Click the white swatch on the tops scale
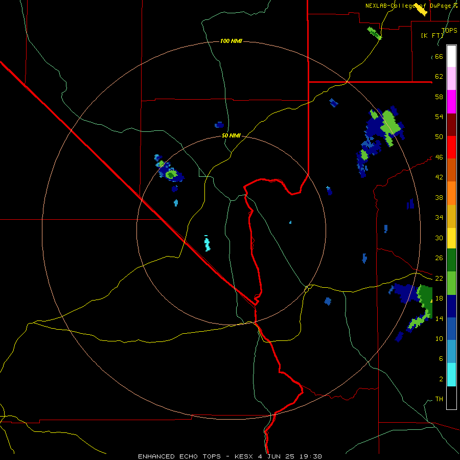The image size is (460, 460). tap(451, 56)
